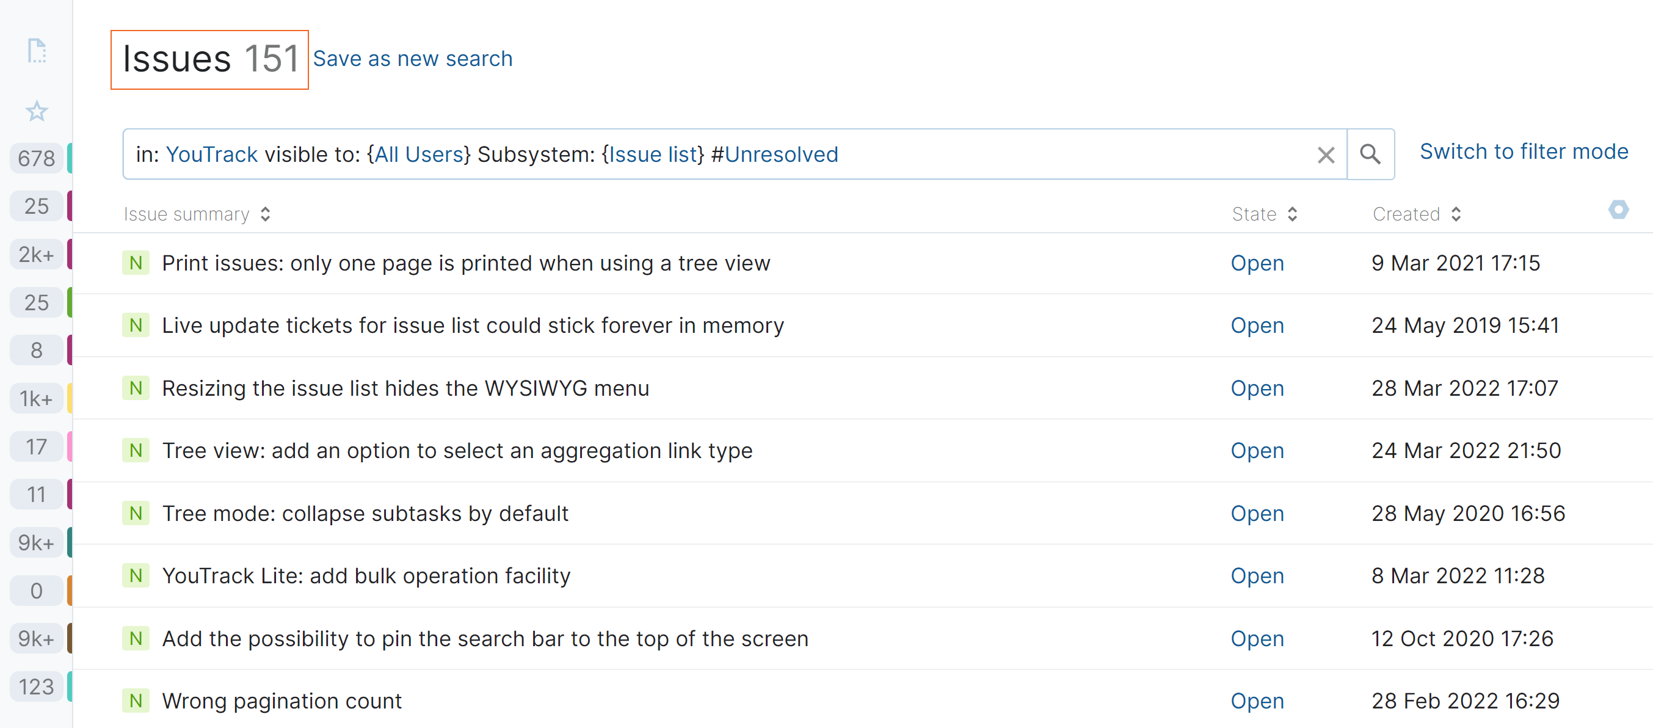The width and height of the screenshot is (1653, 728).
Task: Sort by Created column arrows
Action: click(x=1456, y=214)
